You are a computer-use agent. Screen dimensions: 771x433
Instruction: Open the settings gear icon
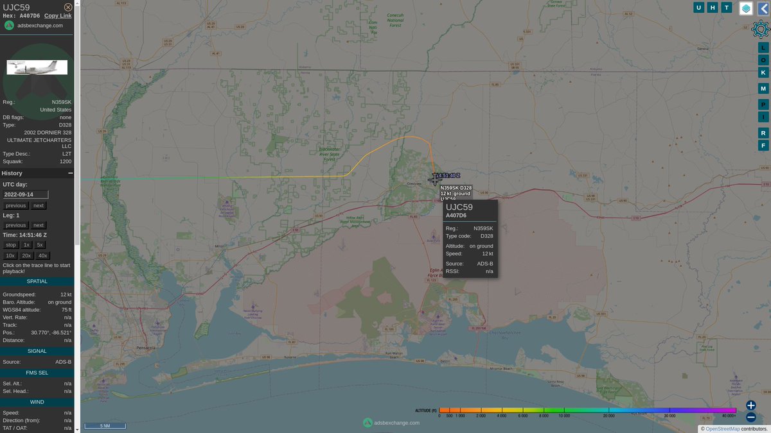pos(761,29)
